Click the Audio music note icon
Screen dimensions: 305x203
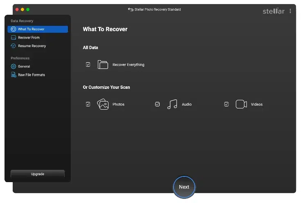[172, 104]
